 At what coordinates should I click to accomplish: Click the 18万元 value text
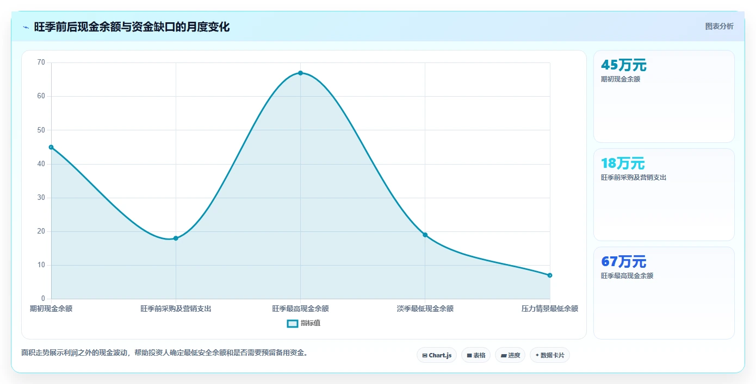click(622, 163)
